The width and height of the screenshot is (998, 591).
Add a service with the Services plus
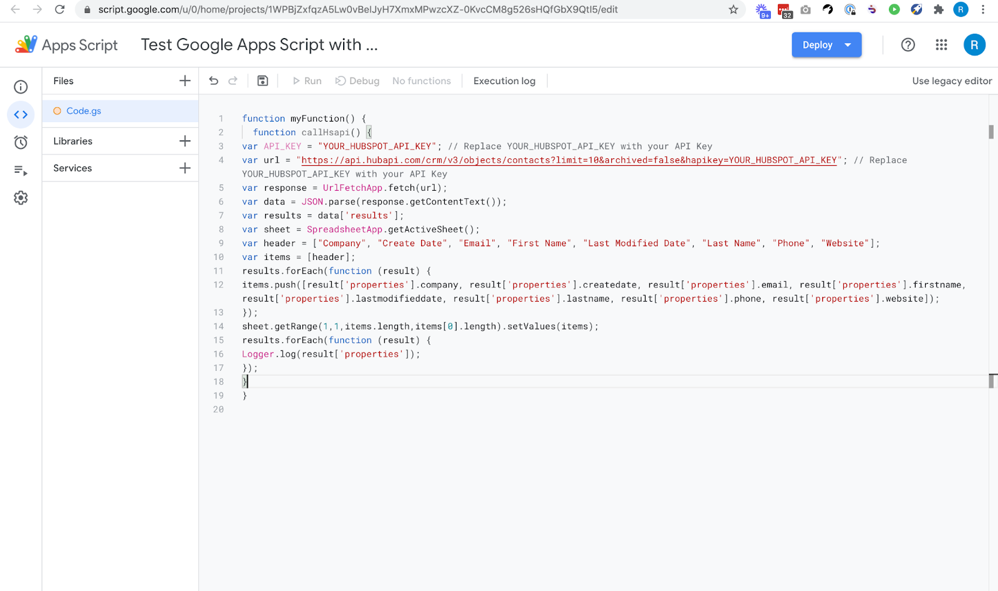click(185, 168)
